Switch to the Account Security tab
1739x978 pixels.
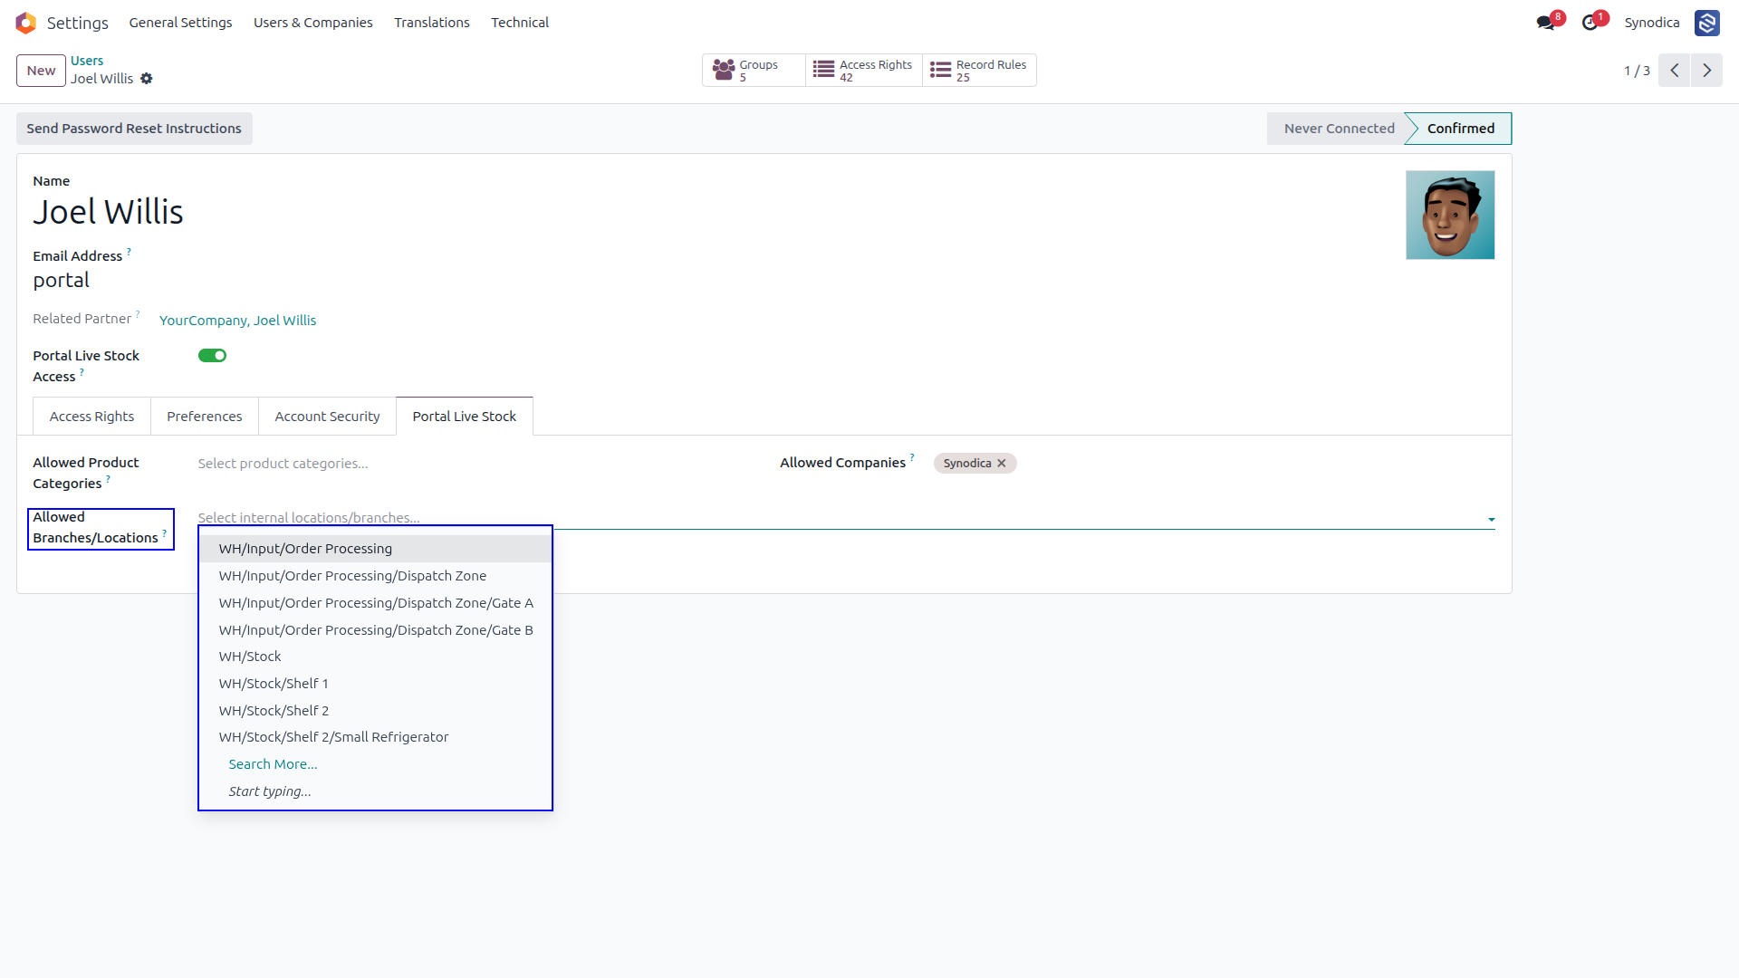(327, 417)
